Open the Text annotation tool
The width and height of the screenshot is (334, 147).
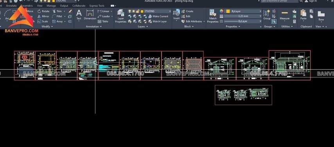79,15
